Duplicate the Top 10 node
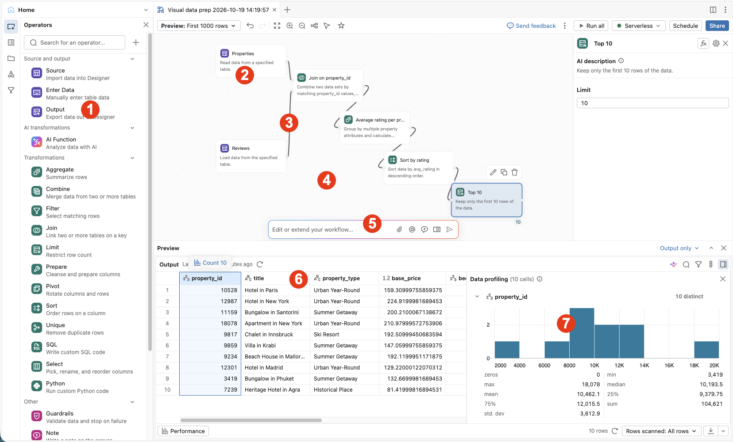This screenshot has width=733, height=442. [x=504, y=172]
